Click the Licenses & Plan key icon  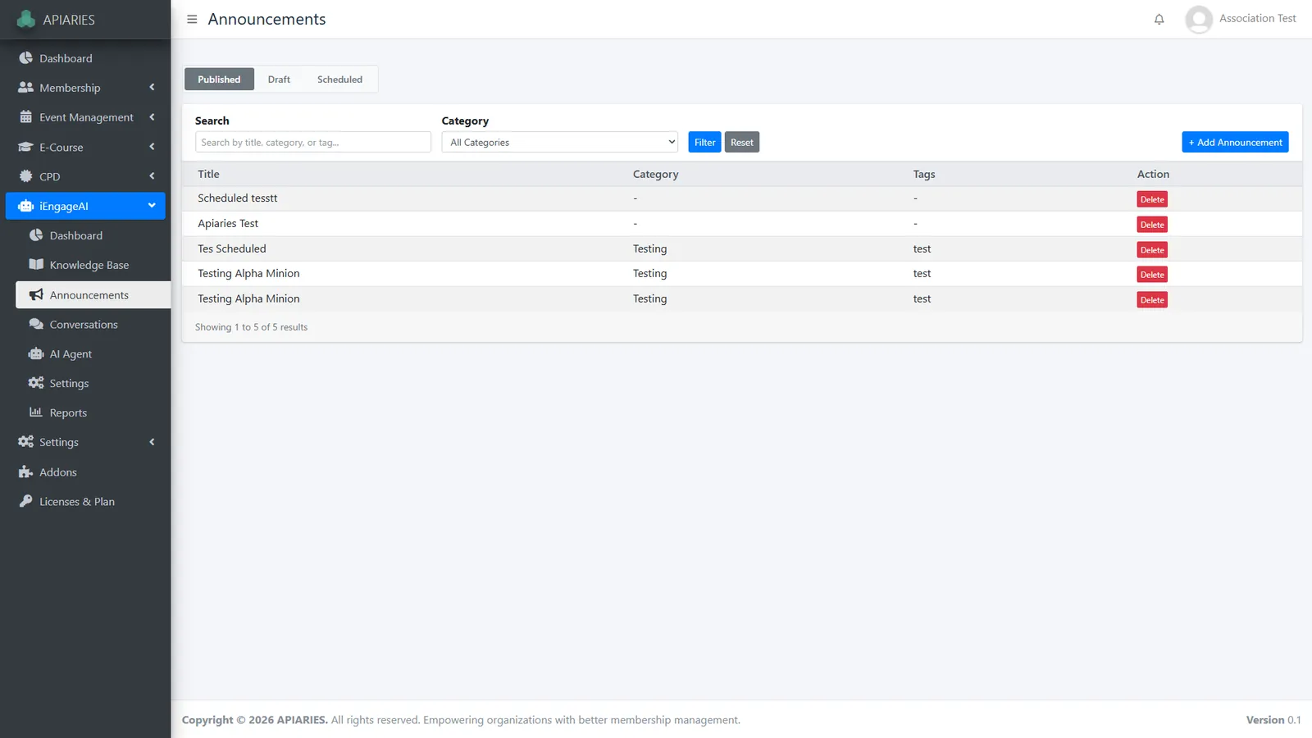[26, 501]
